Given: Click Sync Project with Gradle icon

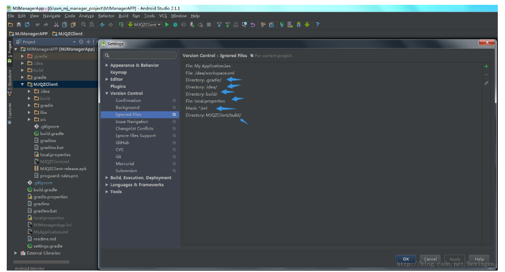Looking at the screenshot, I should point(282,25).
